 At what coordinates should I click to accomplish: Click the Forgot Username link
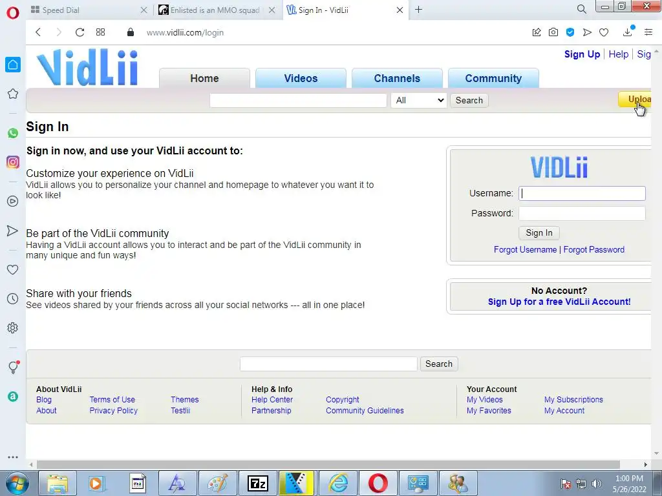(x=525, y=250)
